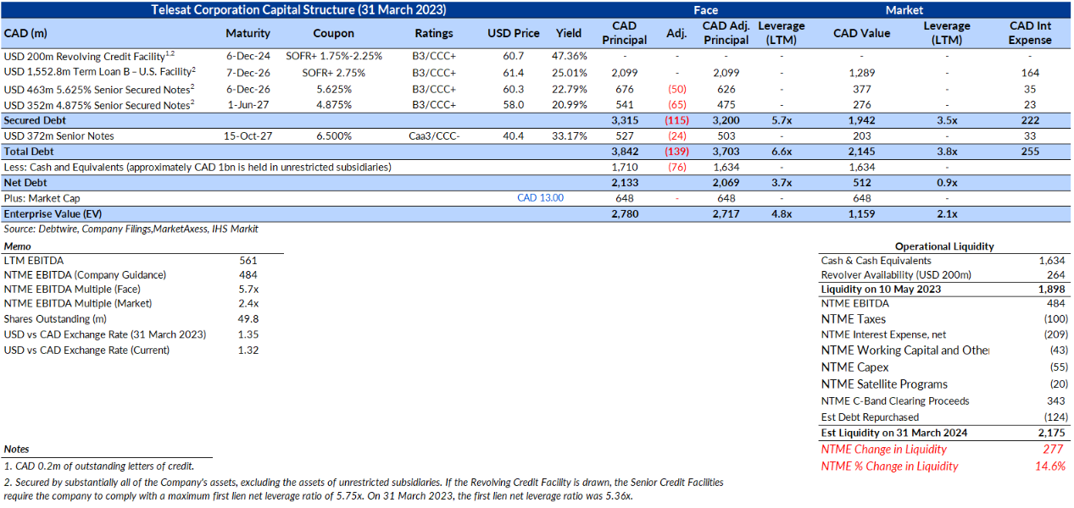Viewport: 1074px width, 508px height.
Task: Click the "Maturity" column header
Action: (248, 34)
